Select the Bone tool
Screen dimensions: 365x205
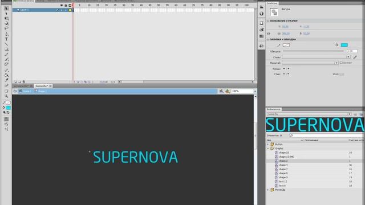6,70
